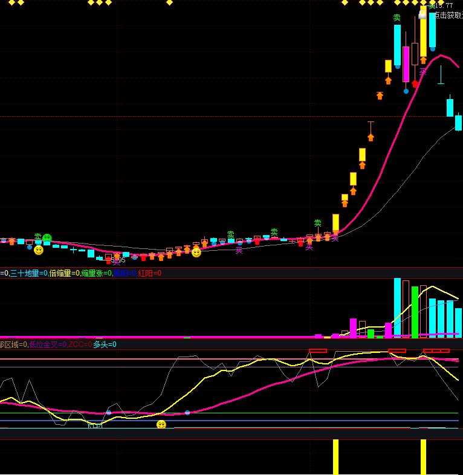Click the 红阳=0 indicator label
The width and height of the screenshot is (463, 475).
point(150,273)
